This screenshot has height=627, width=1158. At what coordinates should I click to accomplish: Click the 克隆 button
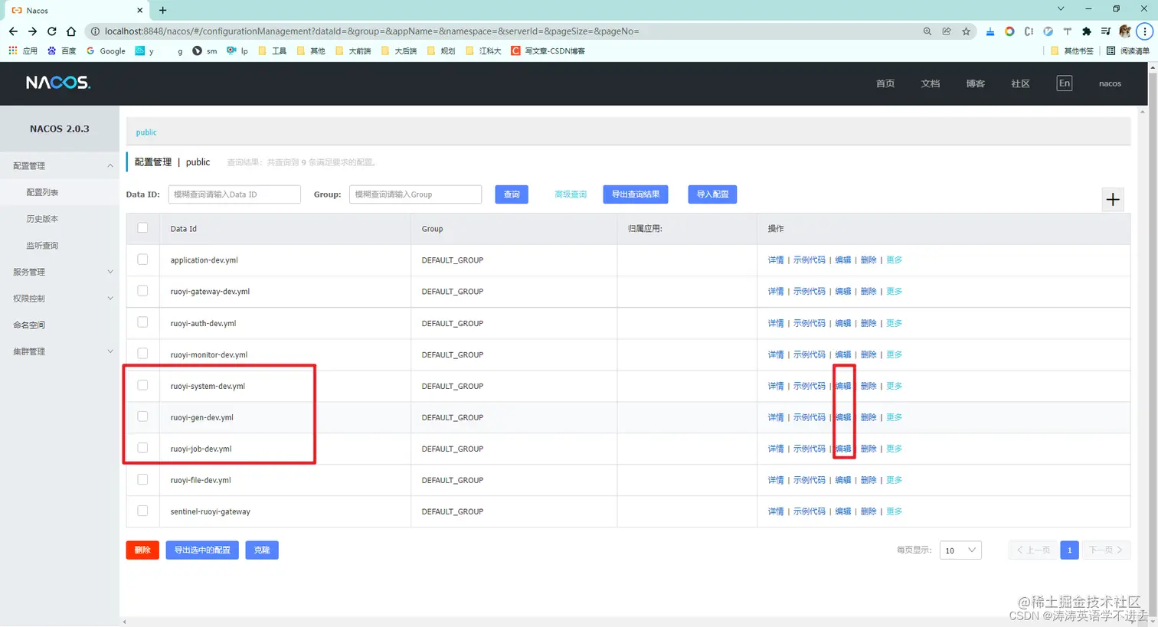(x=262, y=550)
